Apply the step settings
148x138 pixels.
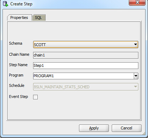click(x=94, y=128)
